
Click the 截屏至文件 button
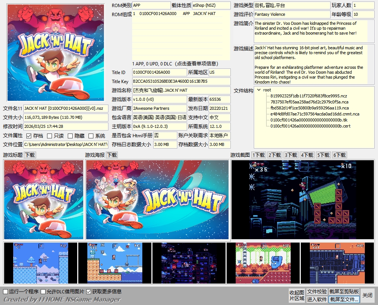coord(344,299)
